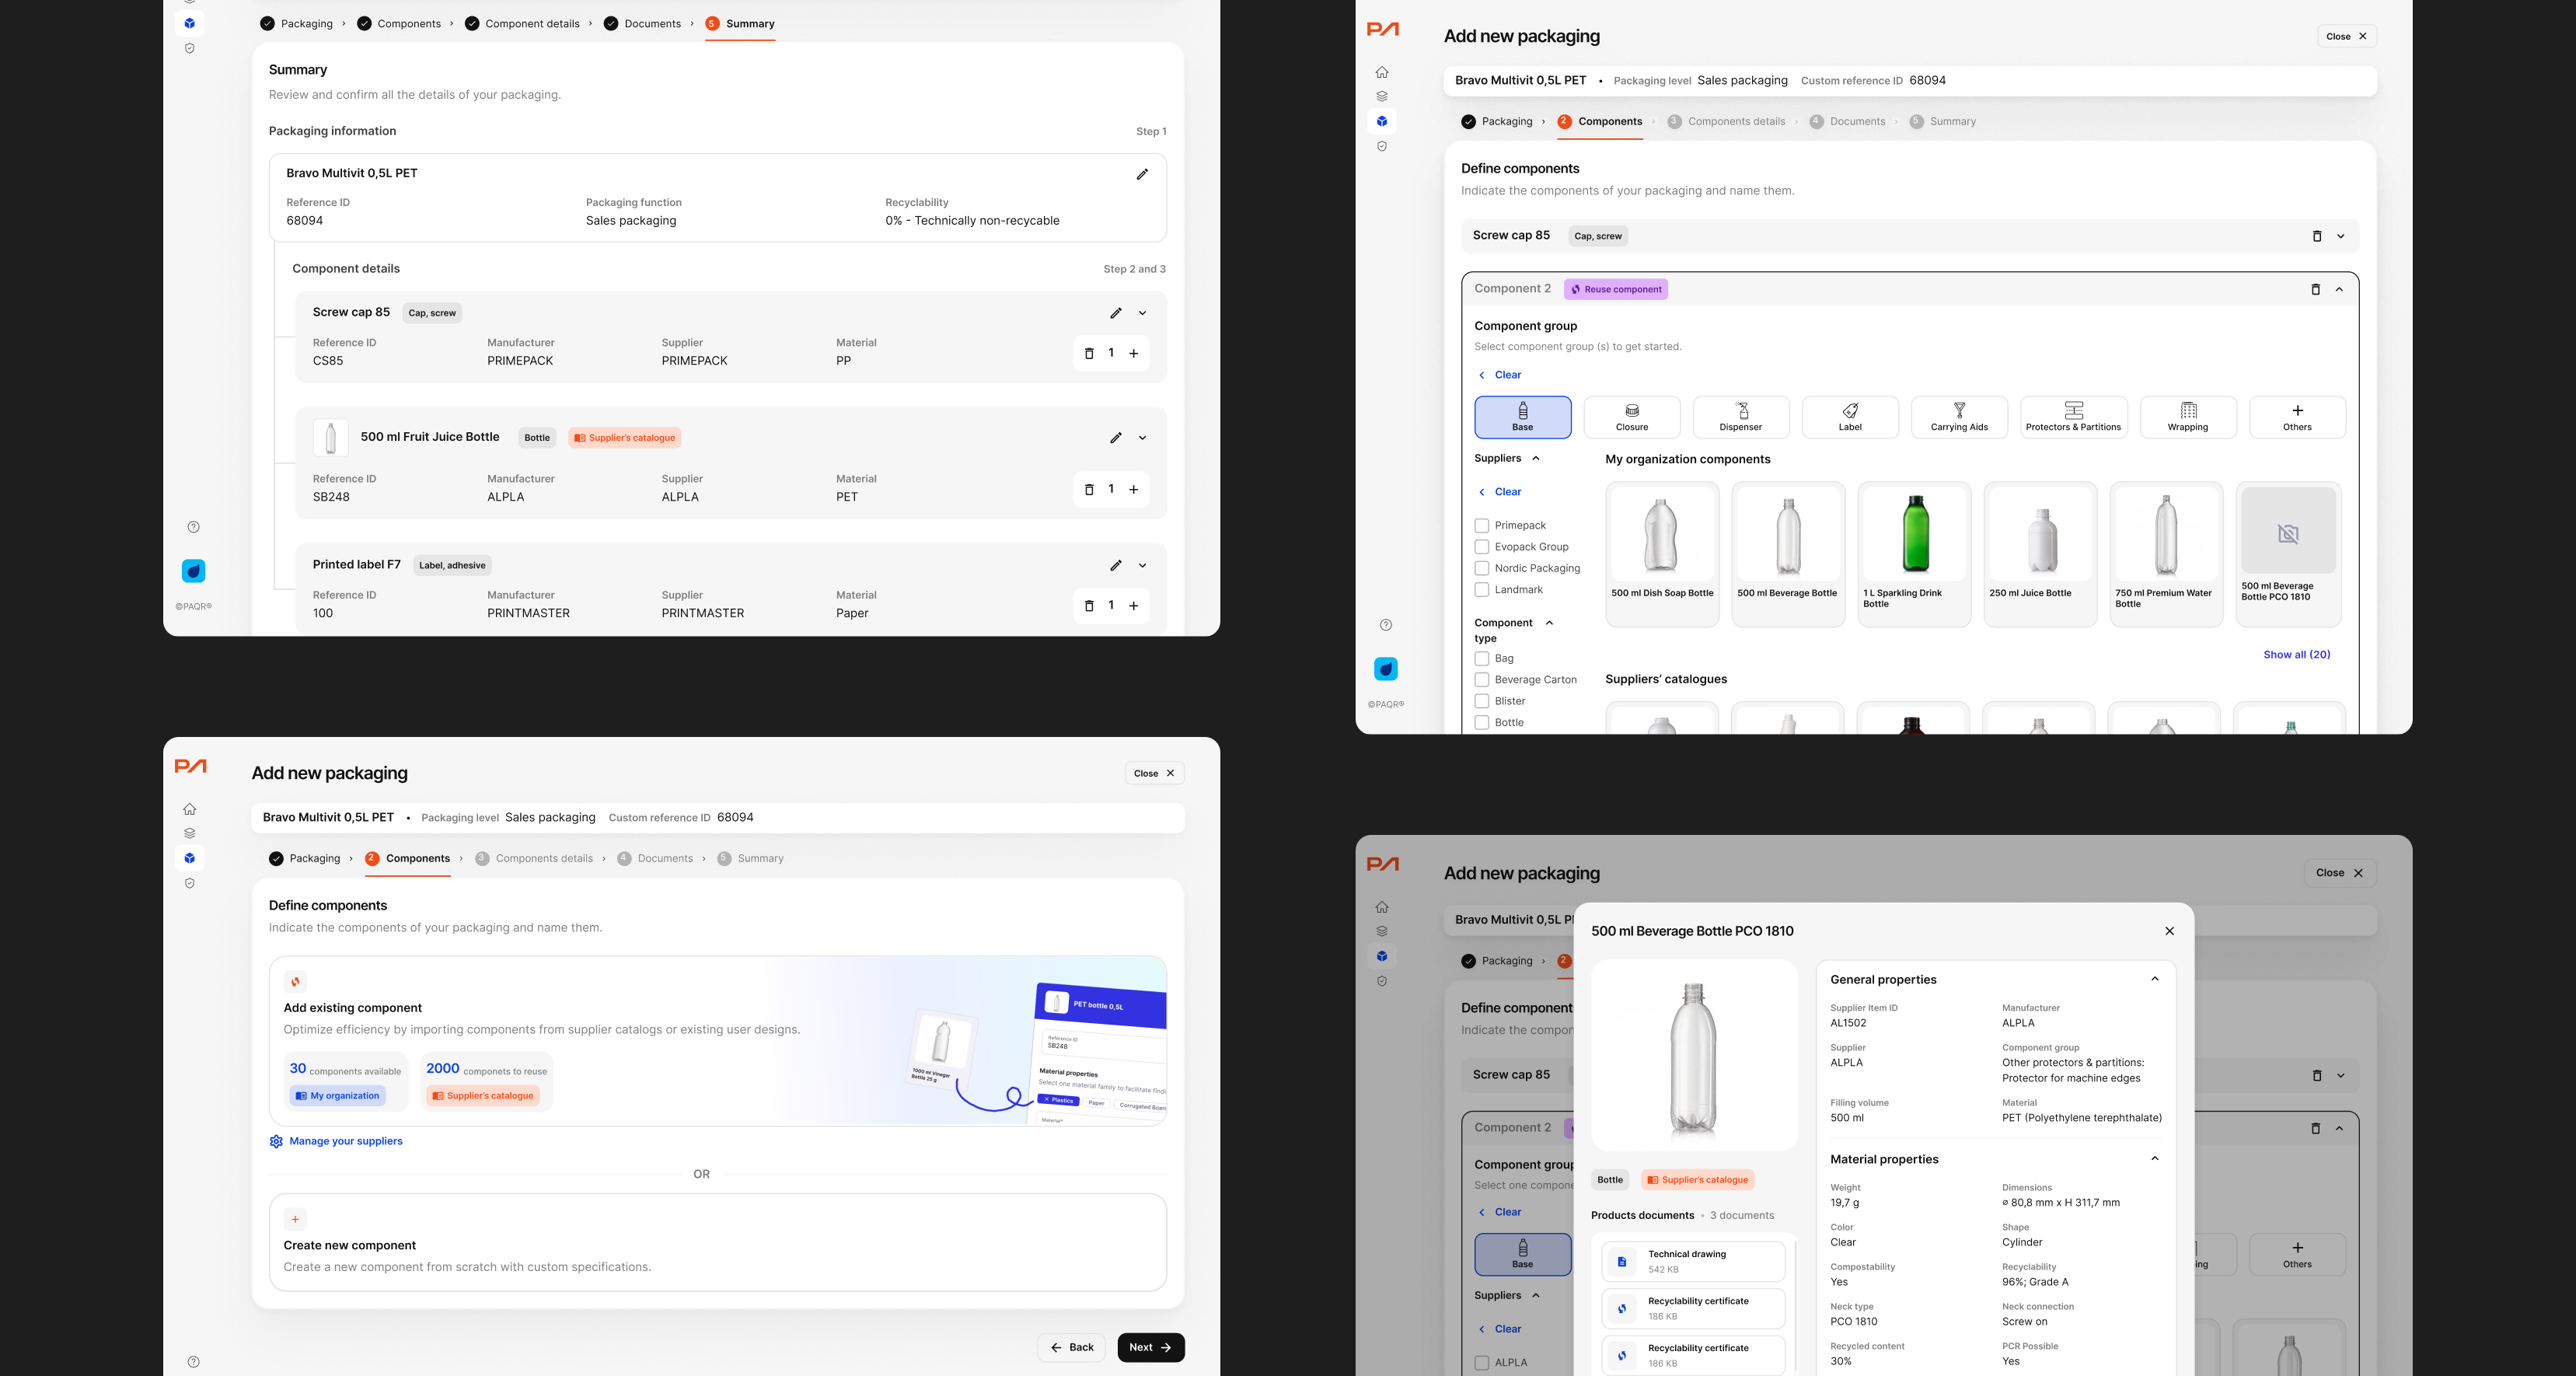Open Components details step in Add existing component window

534,859
